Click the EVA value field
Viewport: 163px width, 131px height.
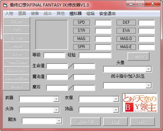[146, 31]
